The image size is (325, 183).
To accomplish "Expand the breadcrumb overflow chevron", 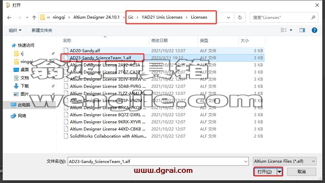I will (x=48, y=18).
